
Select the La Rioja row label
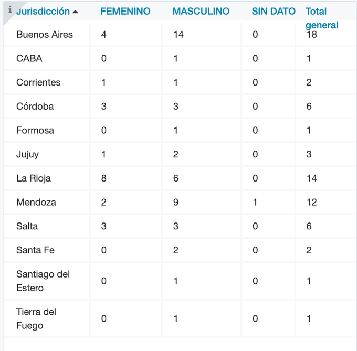pos(34,178)
